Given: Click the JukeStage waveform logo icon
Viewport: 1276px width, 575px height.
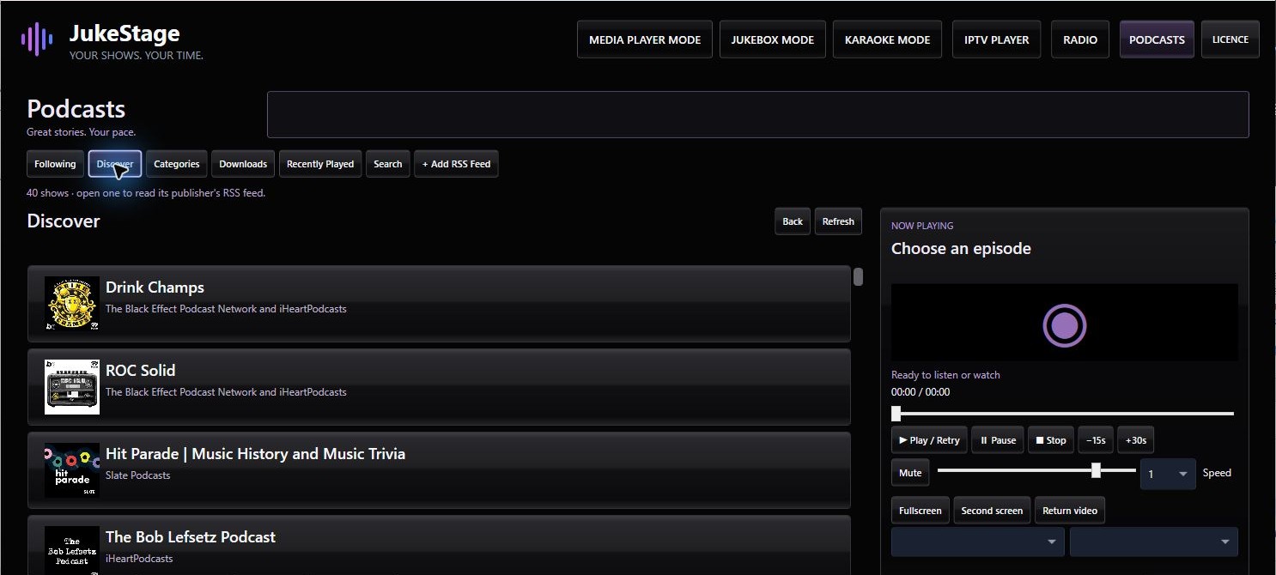Looking at the screenshot, I should point(37,39).
